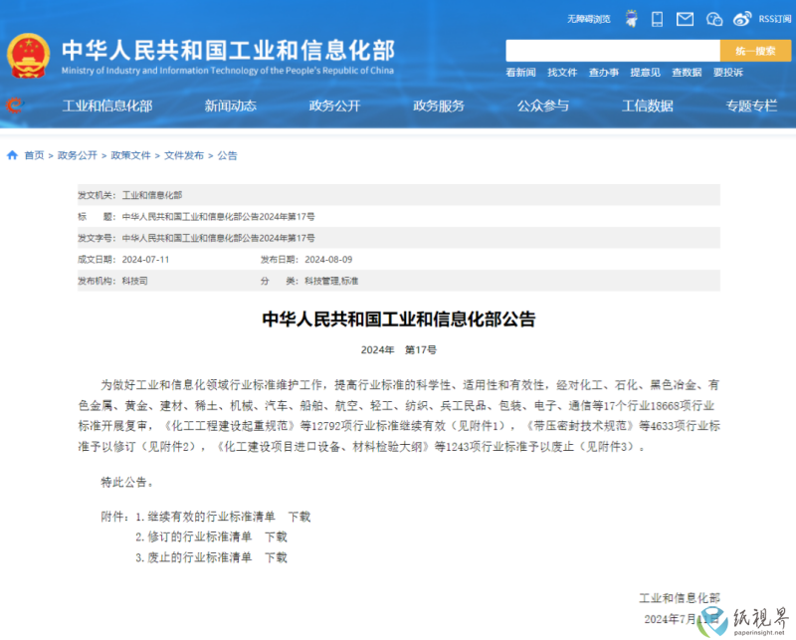796x640 pixels.
Task: Open the 政务服务 navigation menu
Action: 439,106
